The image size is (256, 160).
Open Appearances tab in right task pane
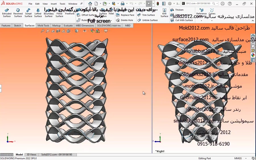pos(253,55)
